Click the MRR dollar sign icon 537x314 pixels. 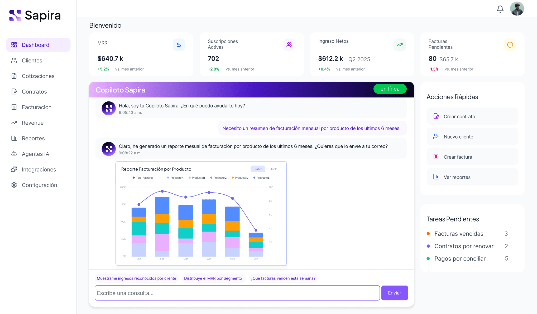(x=179, y=45)
